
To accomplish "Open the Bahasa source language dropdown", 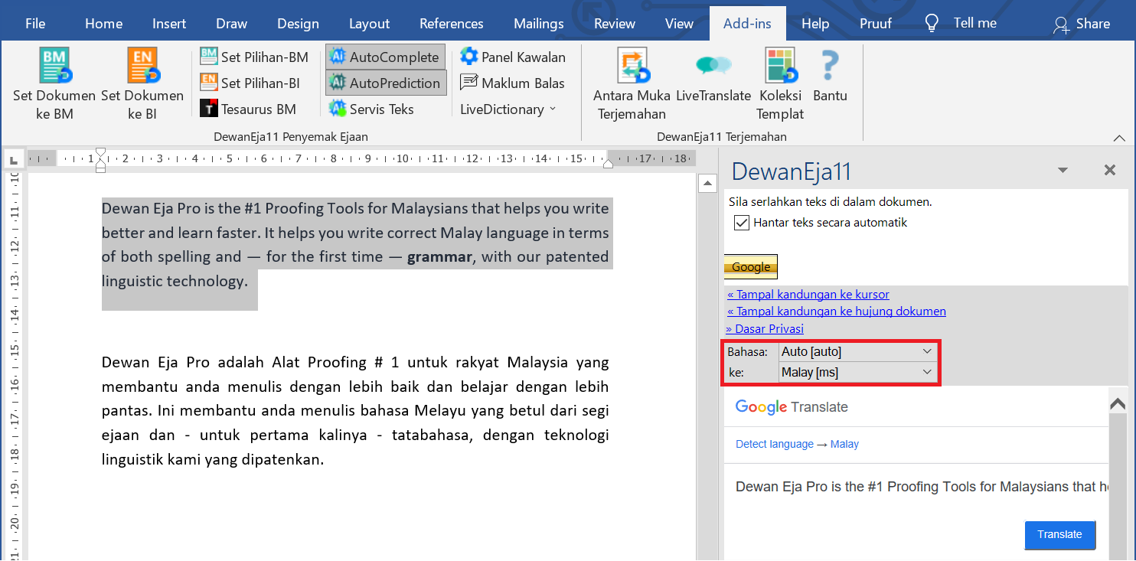I will (x=857, y=352).
